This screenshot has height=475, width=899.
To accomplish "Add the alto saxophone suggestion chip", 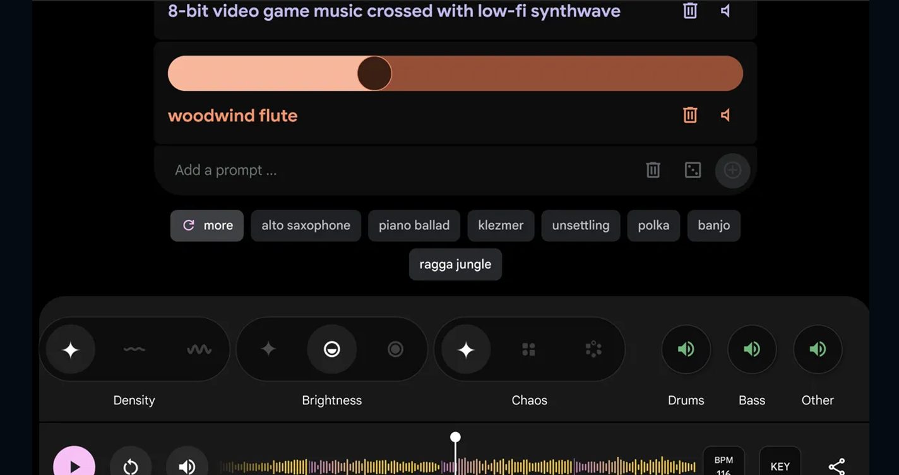I will point(306,225).
